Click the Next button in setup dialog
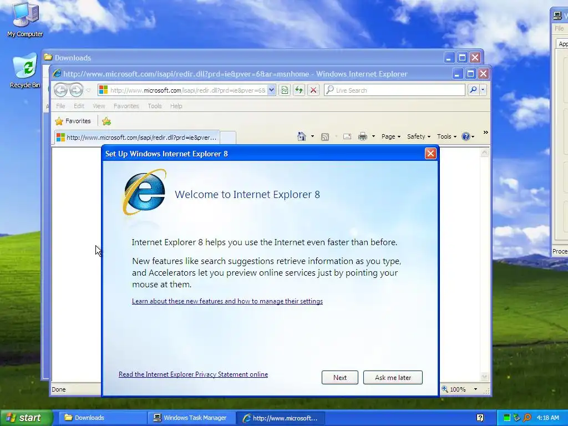 [x=340, y=377]
